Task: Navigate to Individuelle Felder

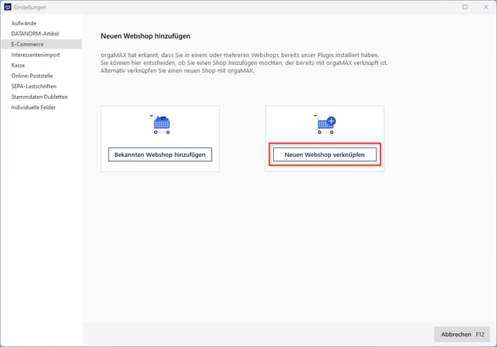Action: click(x=33, y=107)
